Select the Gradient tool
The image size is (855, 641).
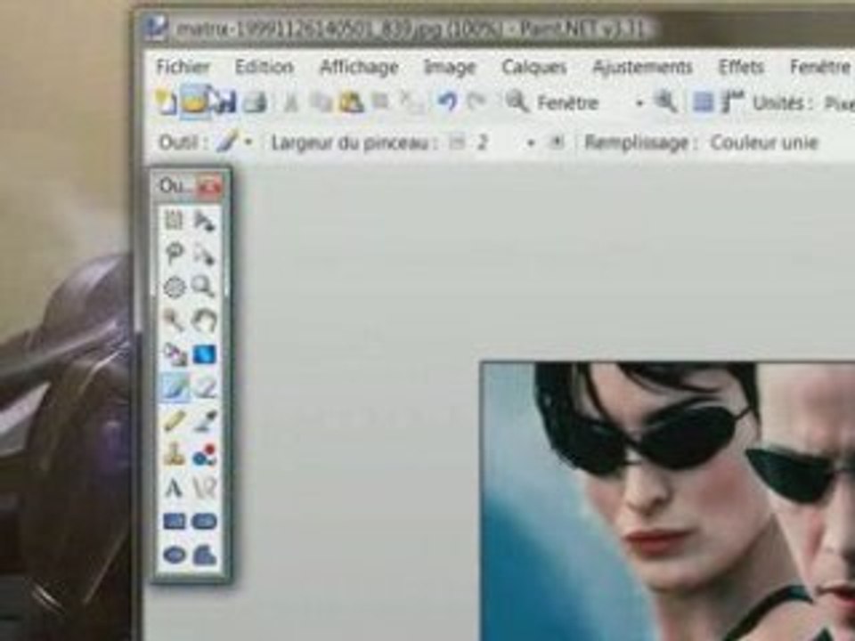point(205,354)
